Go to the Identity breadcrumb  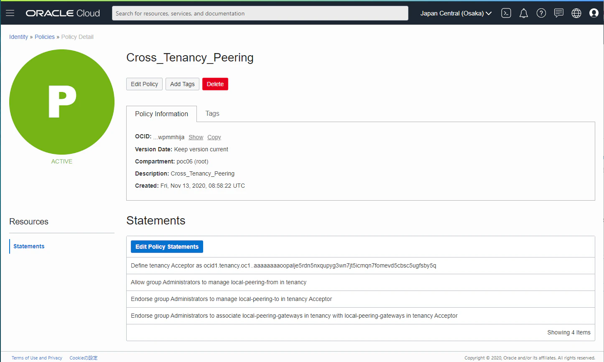tap(19, 37)
